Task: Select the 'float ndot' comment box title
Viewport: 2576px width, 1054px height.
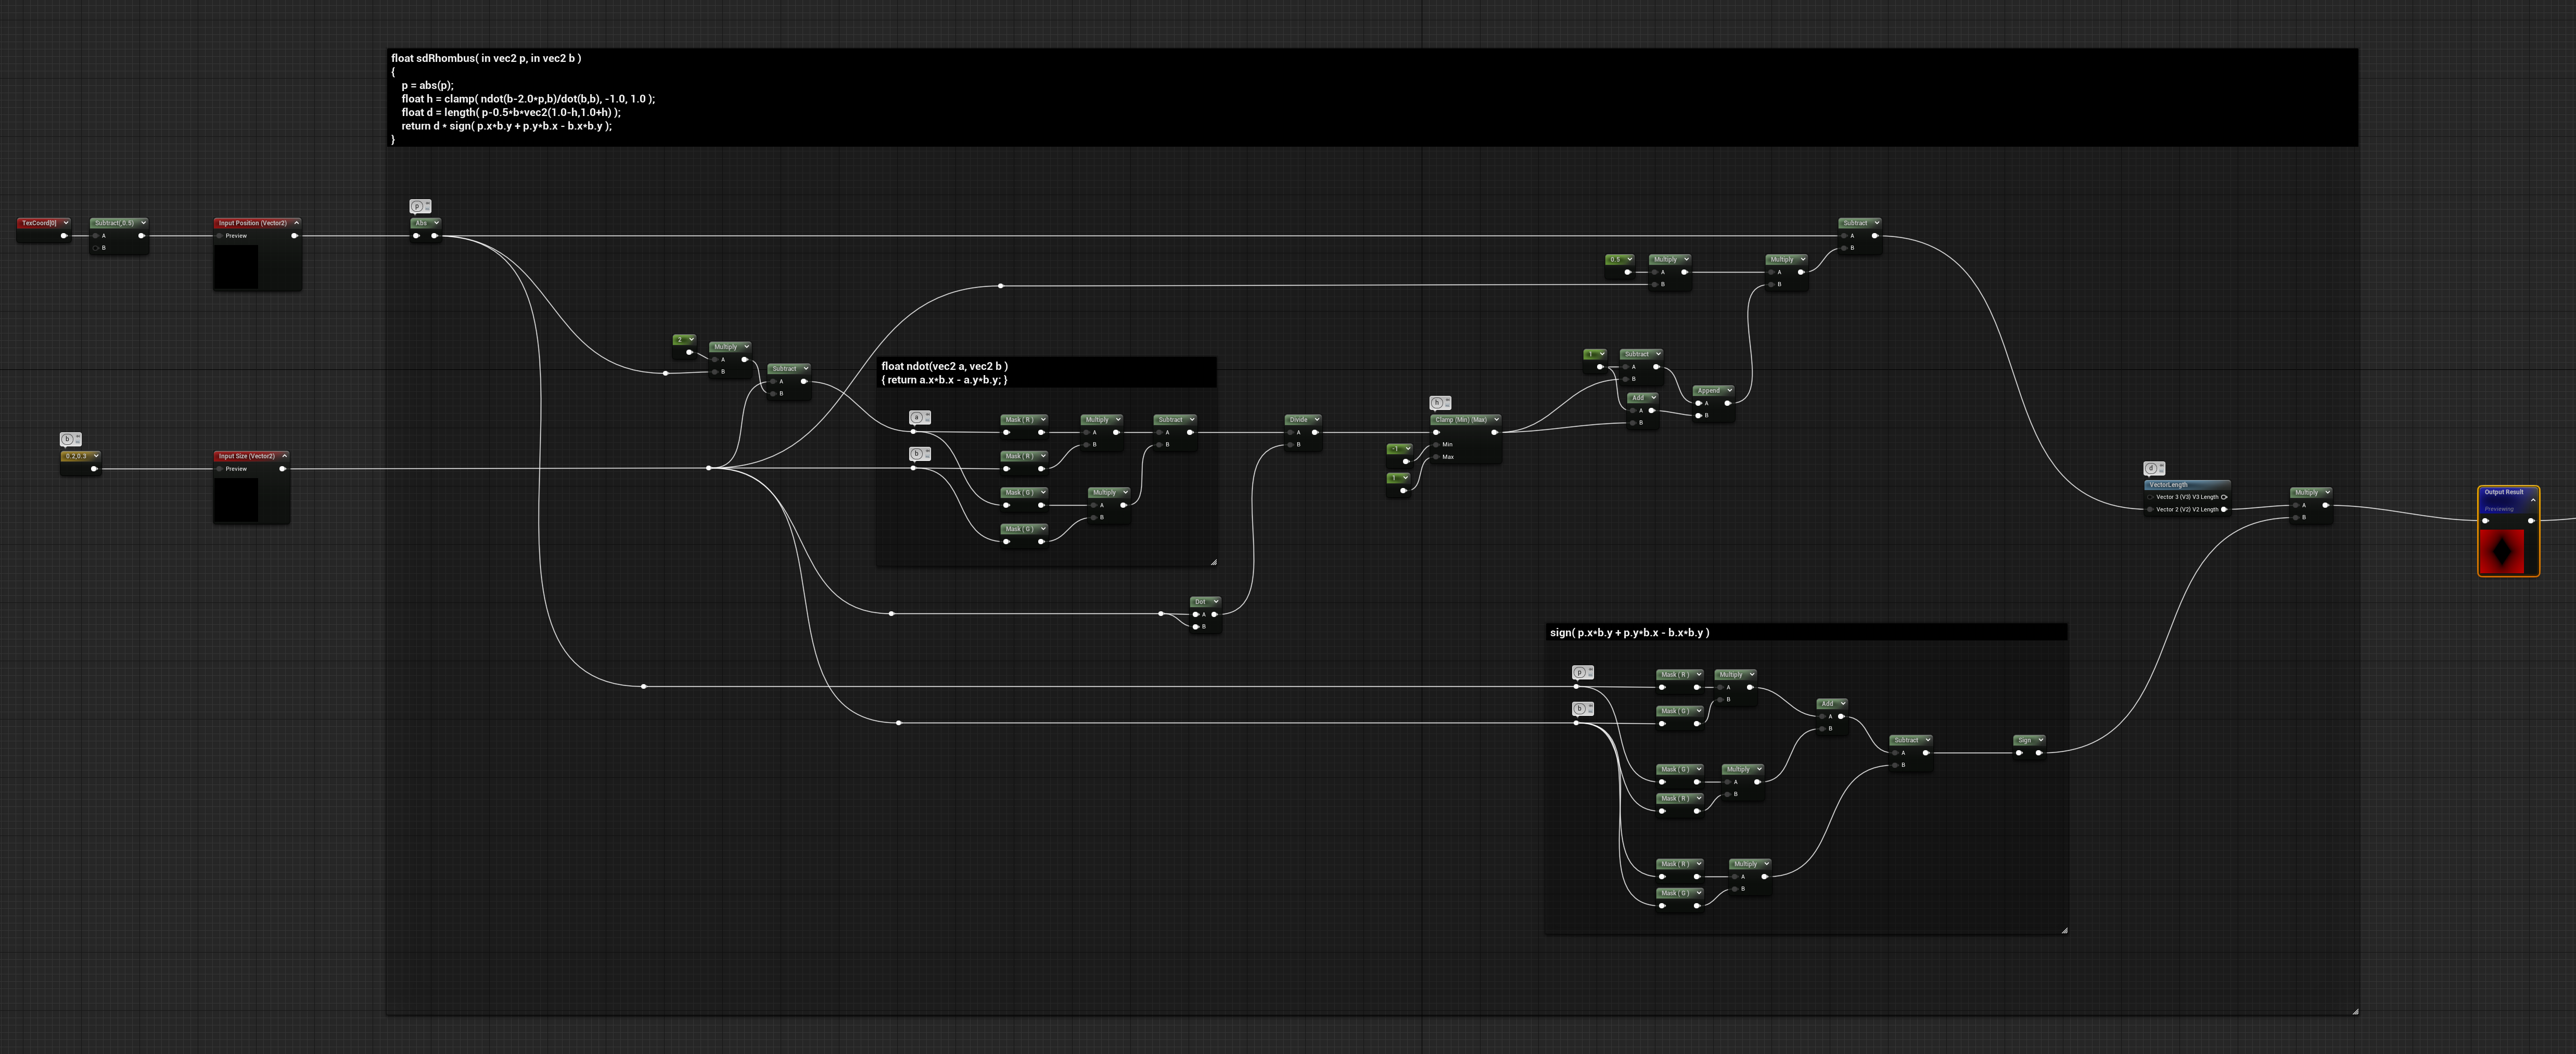Action: 1046,373
